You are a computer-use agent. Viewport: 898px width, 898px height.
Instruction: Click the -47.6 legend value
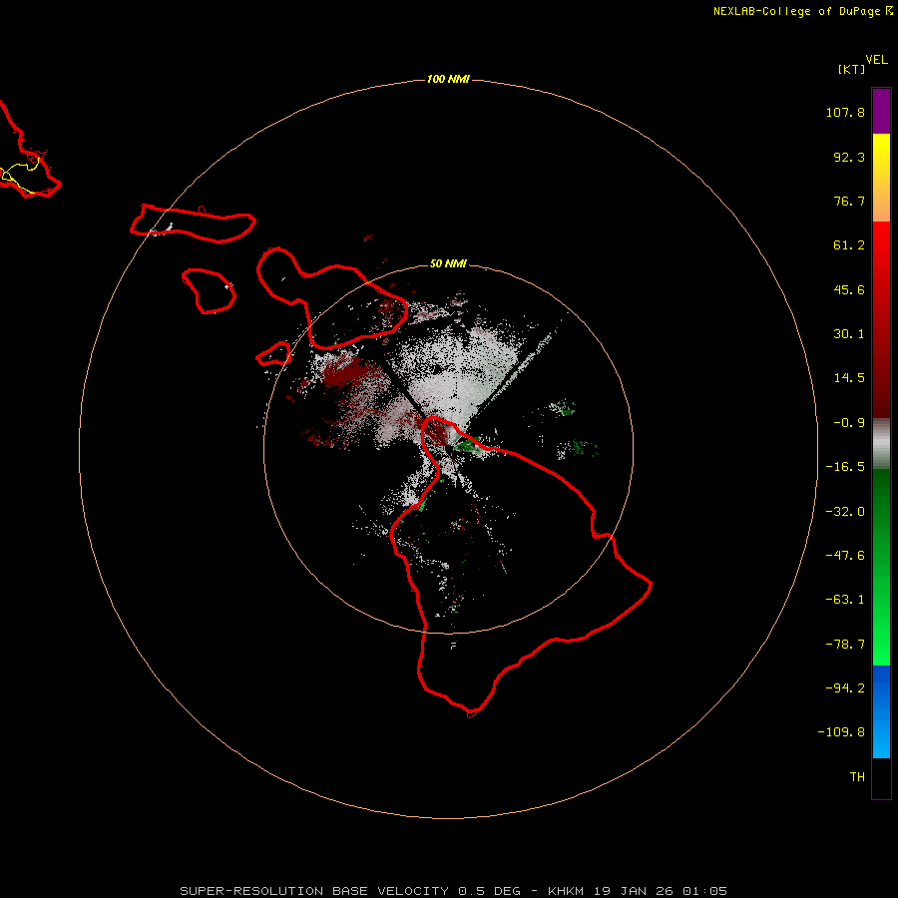click(845, 556)
